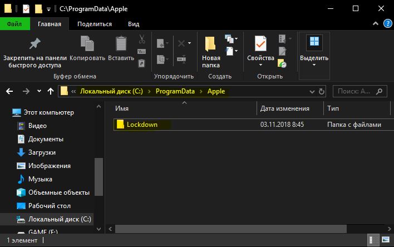This screenshot has height=247, width=394.
Task: Switch to large thumbnails view in status bar
Action: coord(386,240)
